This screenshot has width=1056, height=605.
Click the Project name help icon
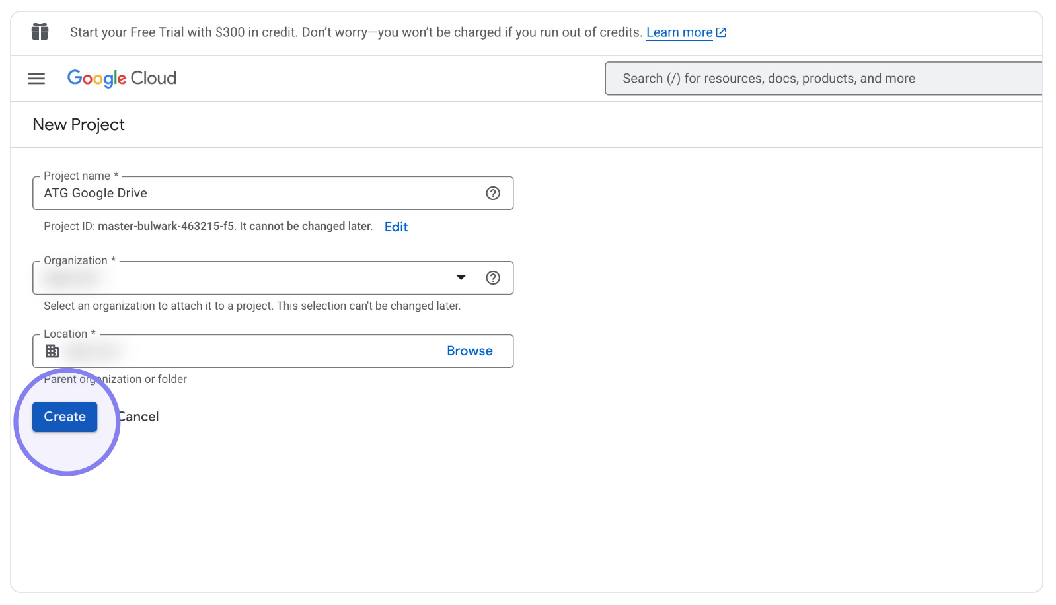click(493, 193)
